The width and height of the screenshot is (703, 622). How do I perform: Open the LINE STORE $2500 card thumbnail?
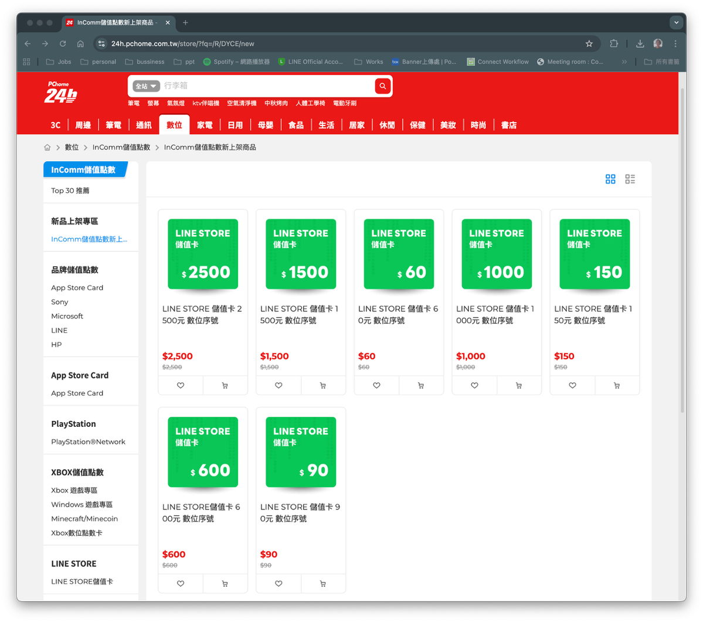(203, 254)
